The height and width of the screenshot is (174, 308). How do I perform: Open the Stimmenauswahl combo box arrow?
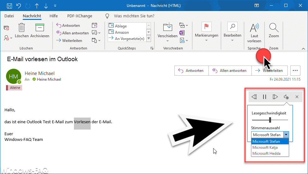point(286,135)
